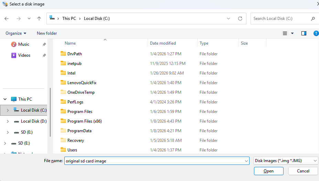Go back to previous folder

click(7, 19)
